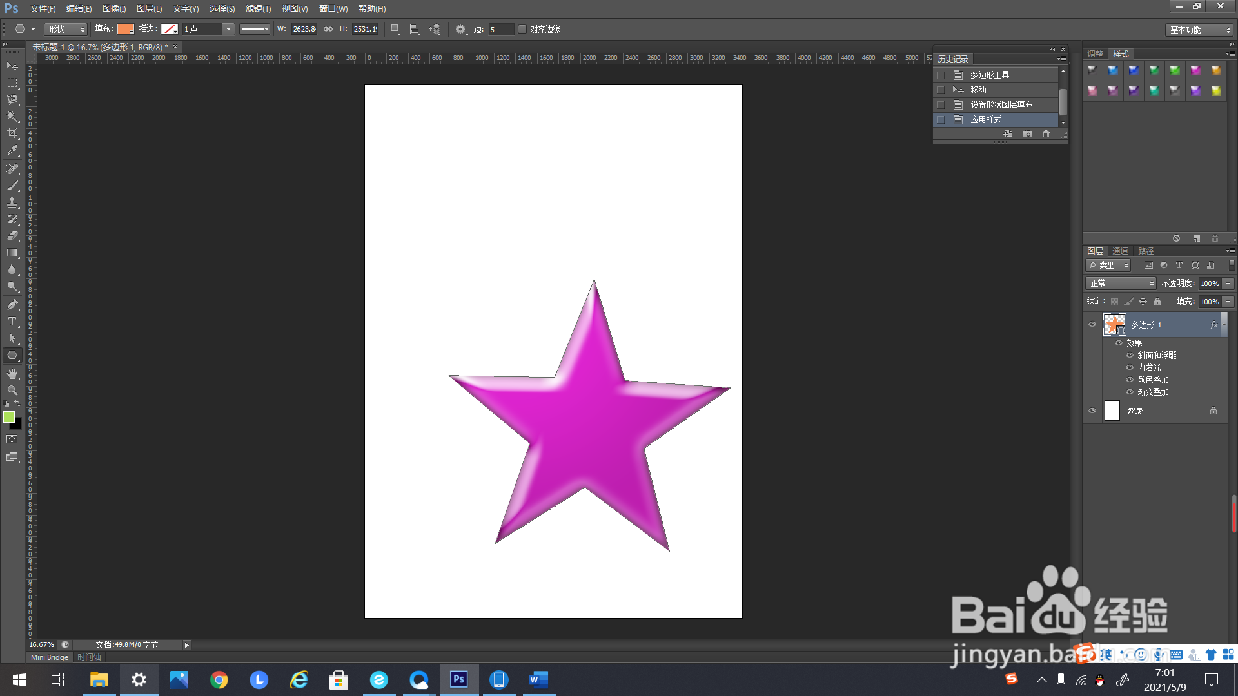The width and height of the screenshot is (1238, 696).
Task: Switch to the 通道 tab
Action: [x=1120, y=251]
